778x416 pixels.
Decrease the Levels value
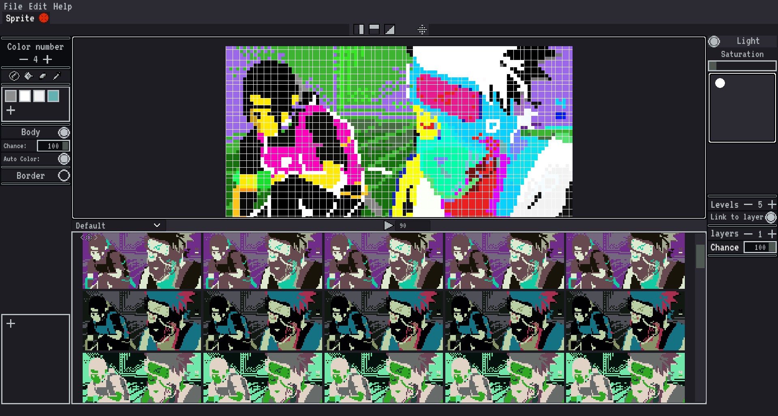click(748, 205)
